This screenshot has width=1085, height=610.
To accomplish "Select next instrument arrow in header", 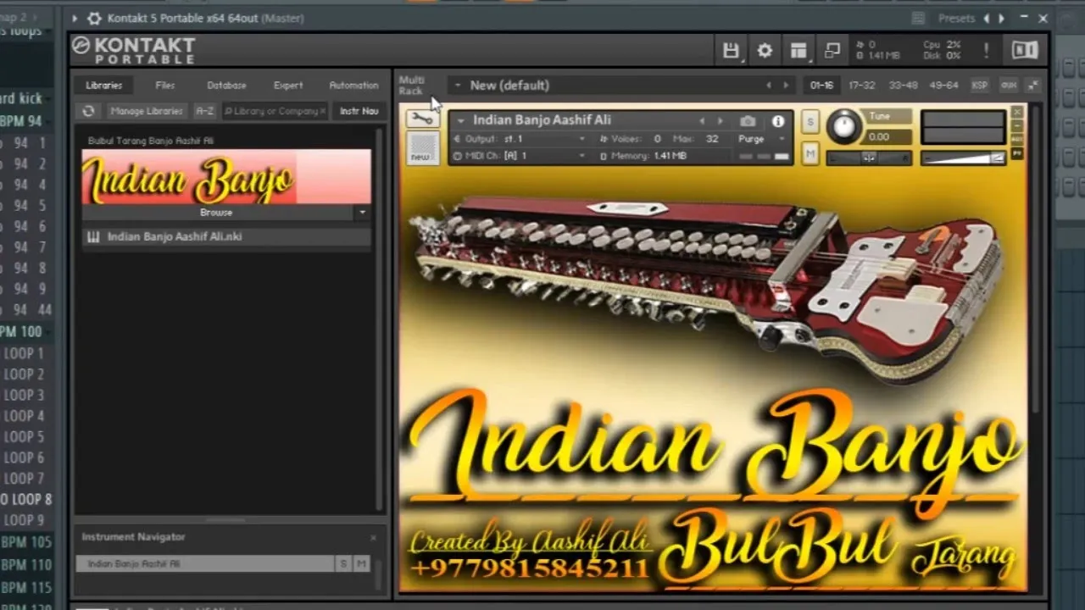I will [720, 121].
